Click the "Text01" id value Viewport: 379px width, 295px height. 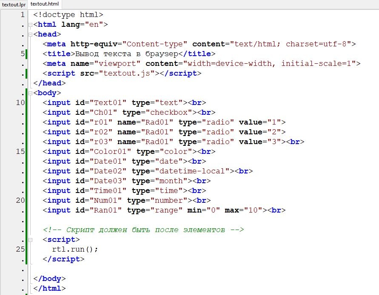[x=108, y=103]
